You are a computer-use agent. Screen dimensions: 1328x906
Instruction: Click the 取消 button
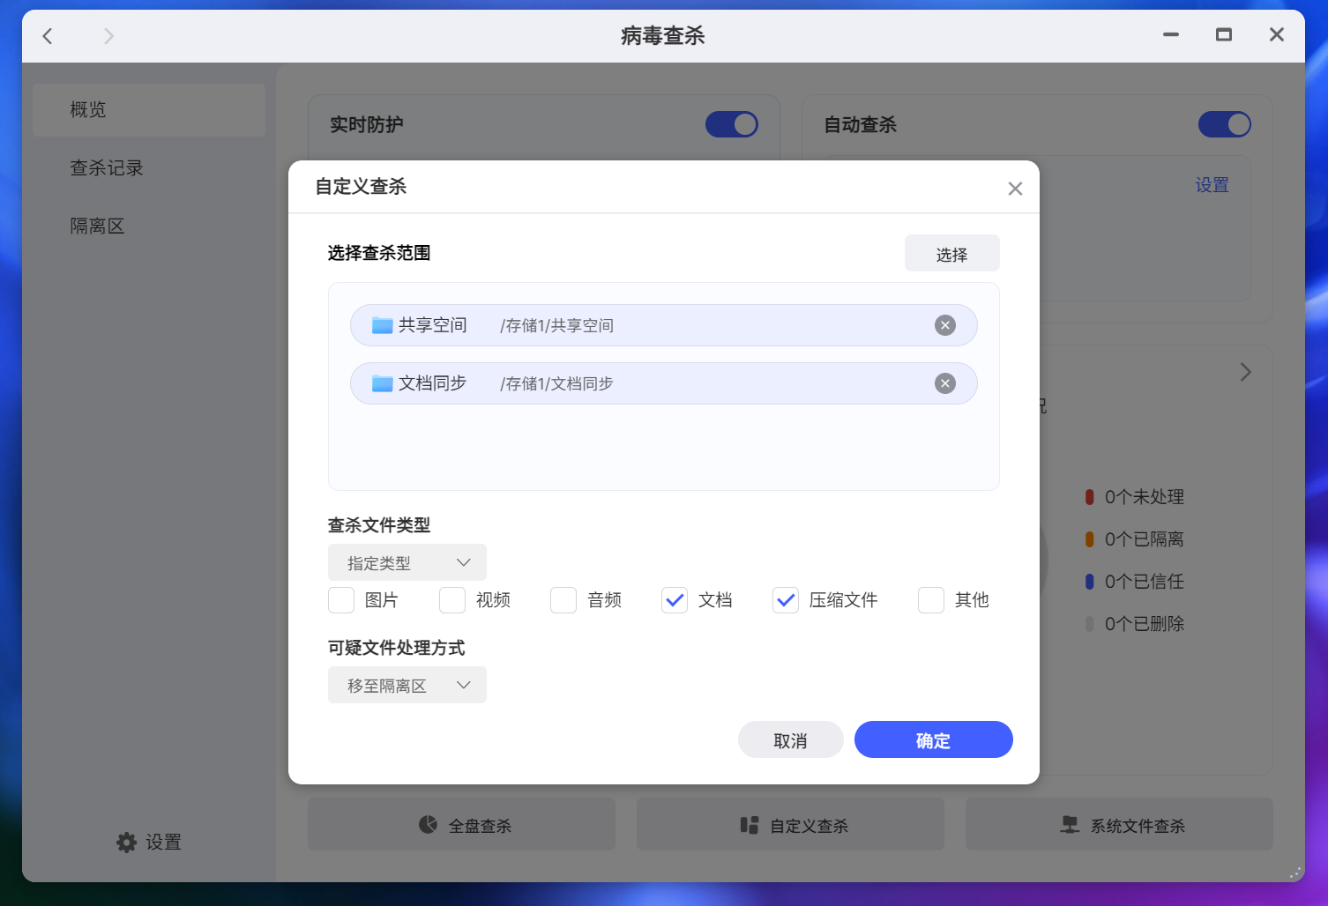click(791, 740)
